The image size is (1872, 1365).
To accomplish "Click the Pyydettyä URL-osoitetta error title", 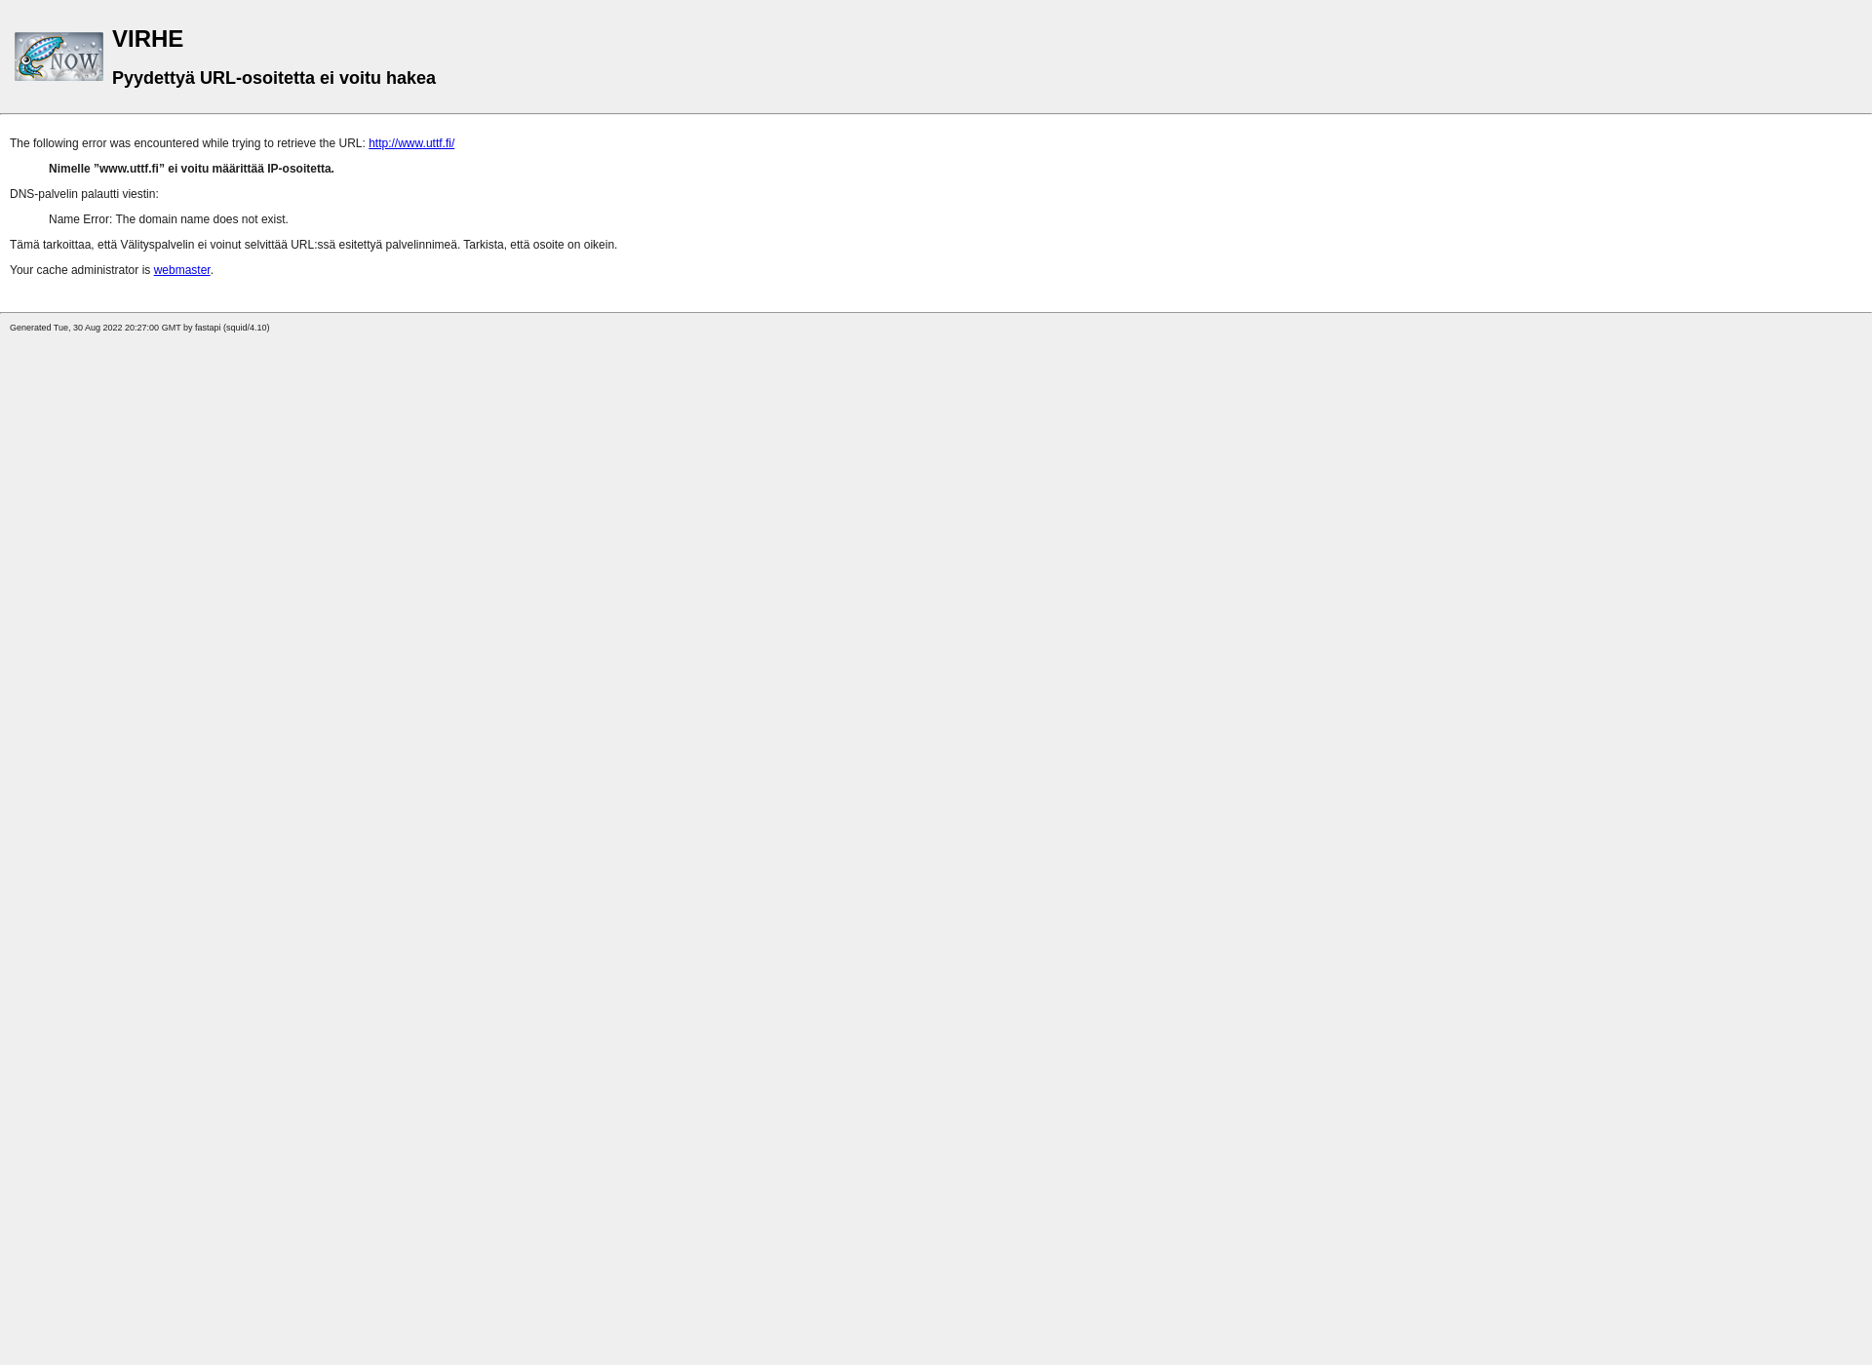I will click(273, 77).
